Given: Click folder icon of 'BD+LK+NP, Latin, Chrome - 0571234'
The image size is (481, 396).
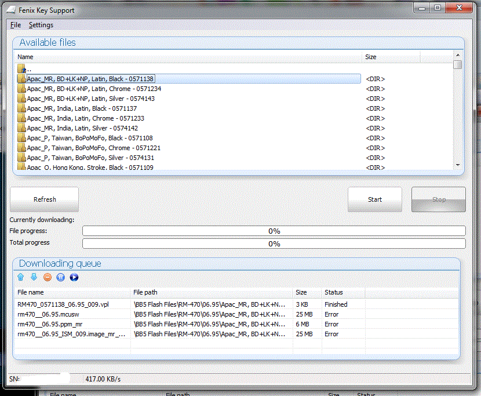Looking at the screenshot, I should click(21, 89).
